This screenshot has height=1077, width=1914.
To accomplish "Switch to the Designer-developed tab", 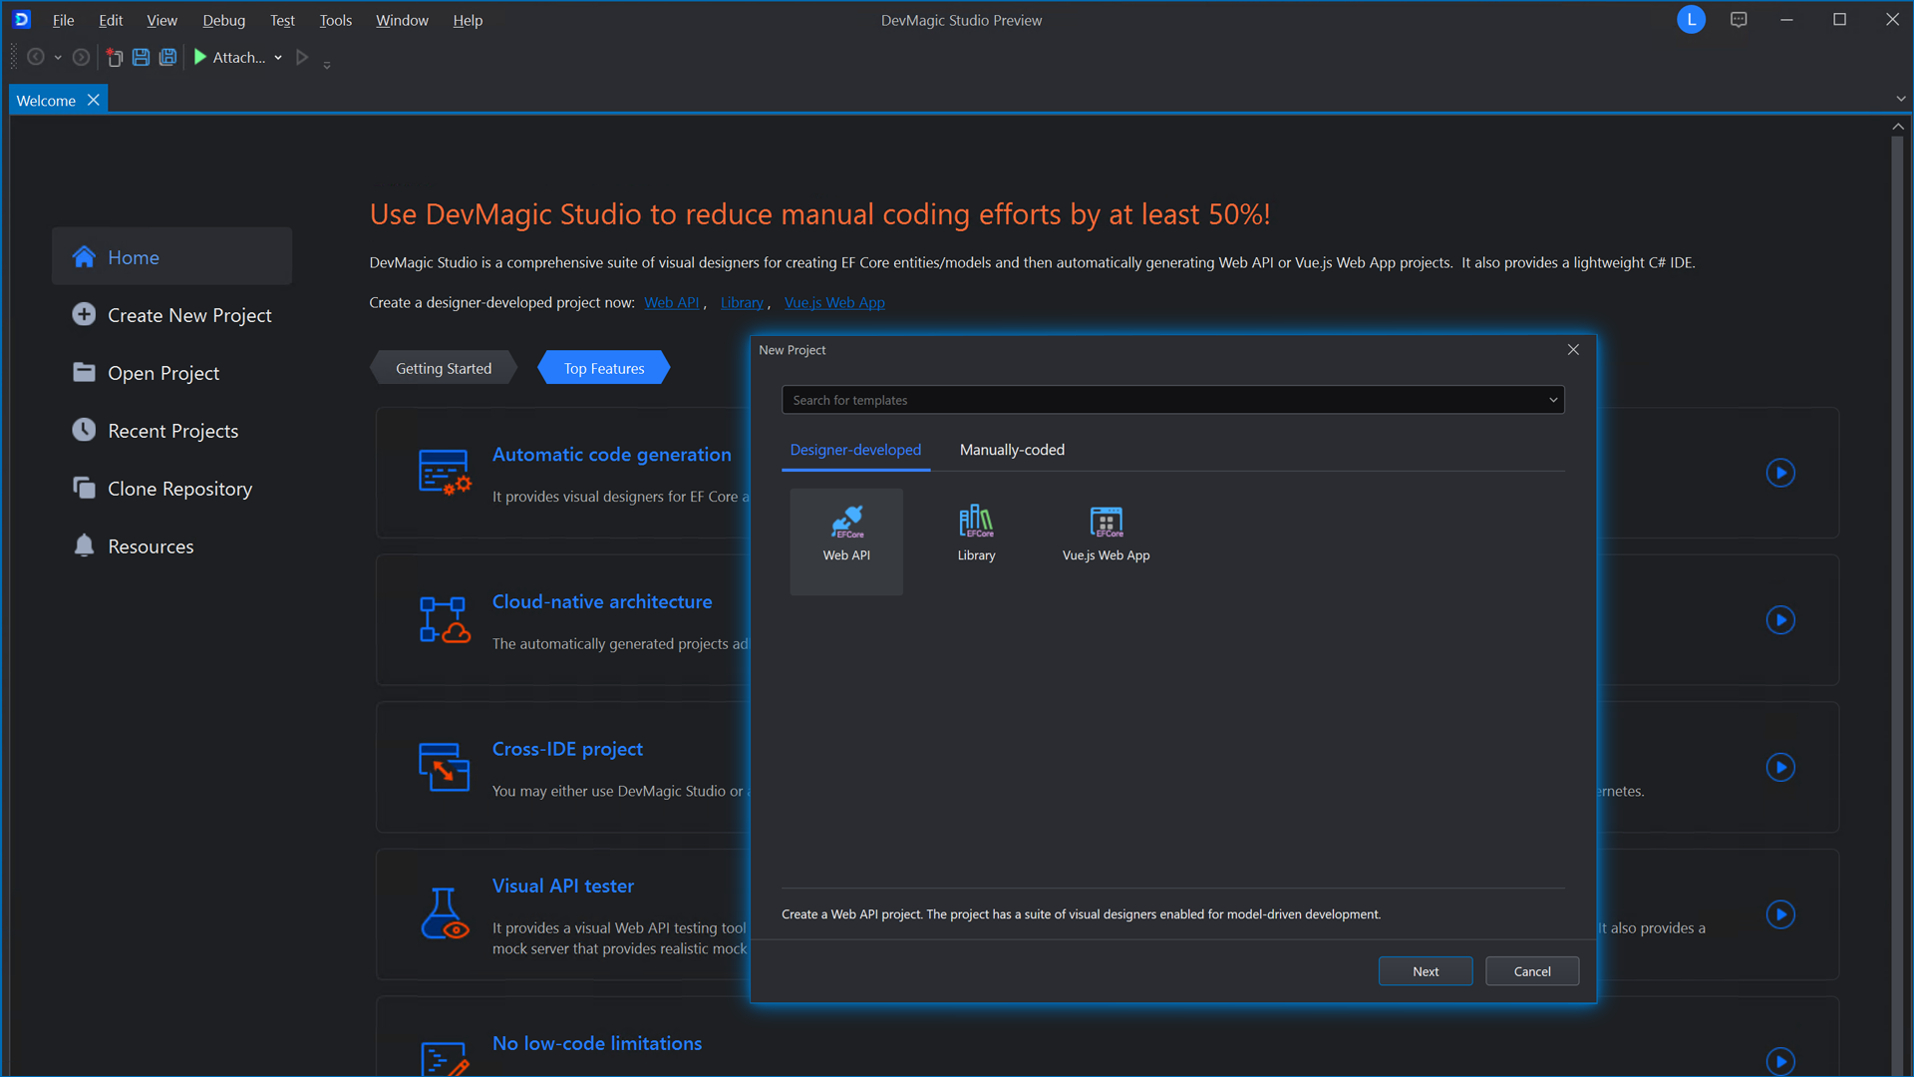I will pos(855,450).
